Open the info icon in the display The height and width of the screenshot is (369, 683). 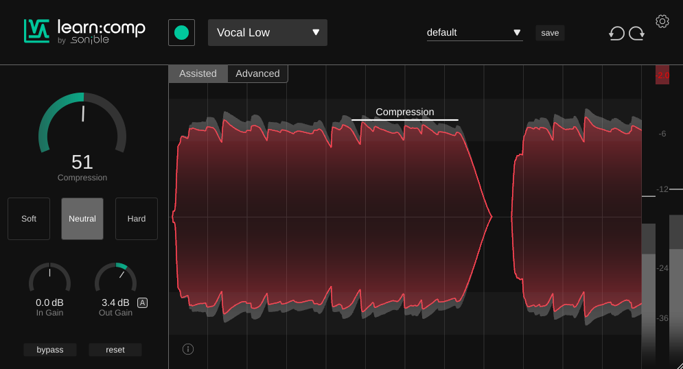(188, 349)
